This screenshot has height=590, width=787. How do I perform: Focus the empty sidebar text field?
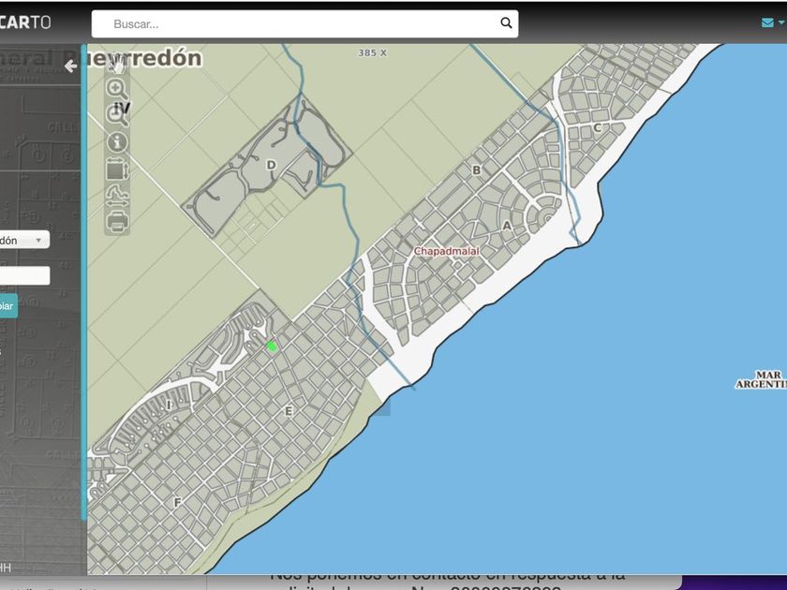[24, 275]
